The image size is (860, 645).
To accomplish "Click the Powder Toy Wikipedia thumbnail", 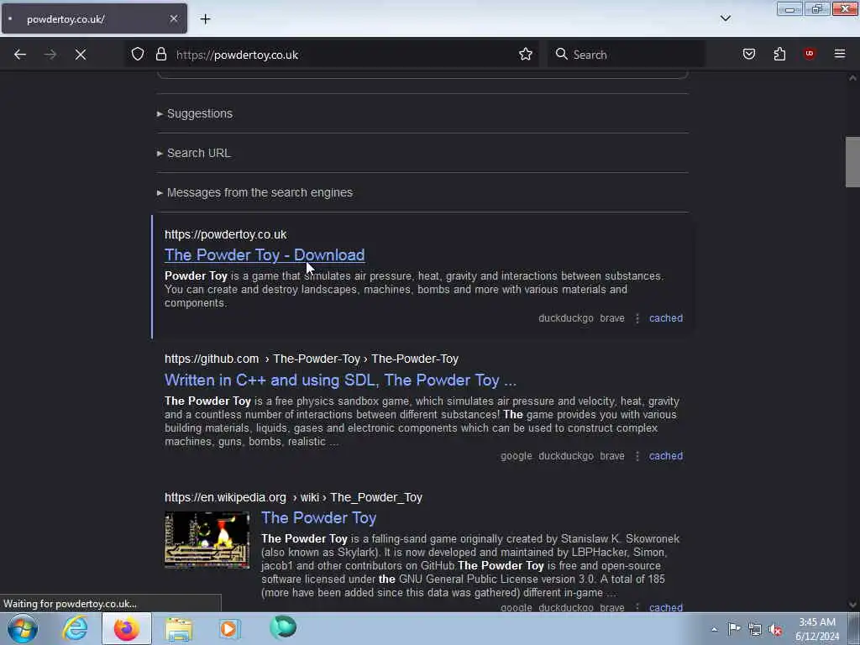I will [207, 540].
